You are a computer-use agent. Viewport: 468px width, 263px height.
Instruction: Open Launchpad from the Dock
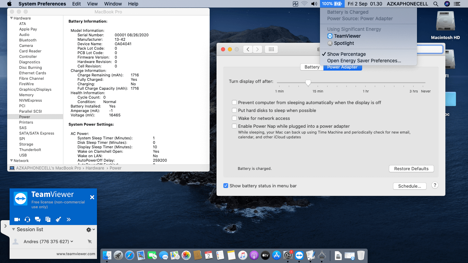pos(119,255)
